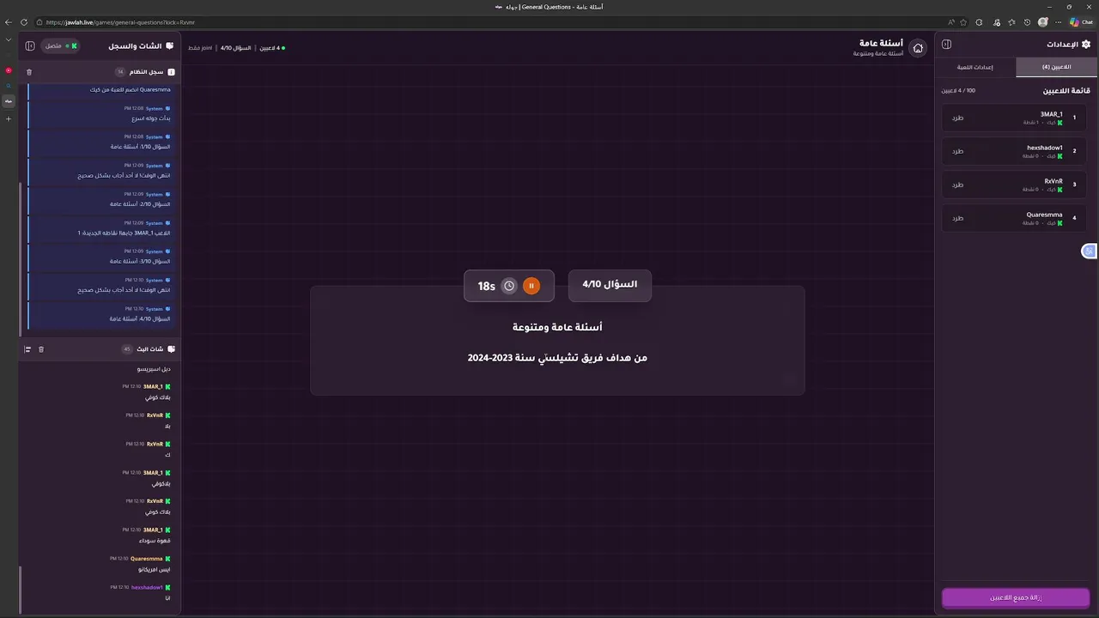Collapse the chat and log panel icon
The height and width of the screenshot is (618, 1099).
[x=30, y=45]
